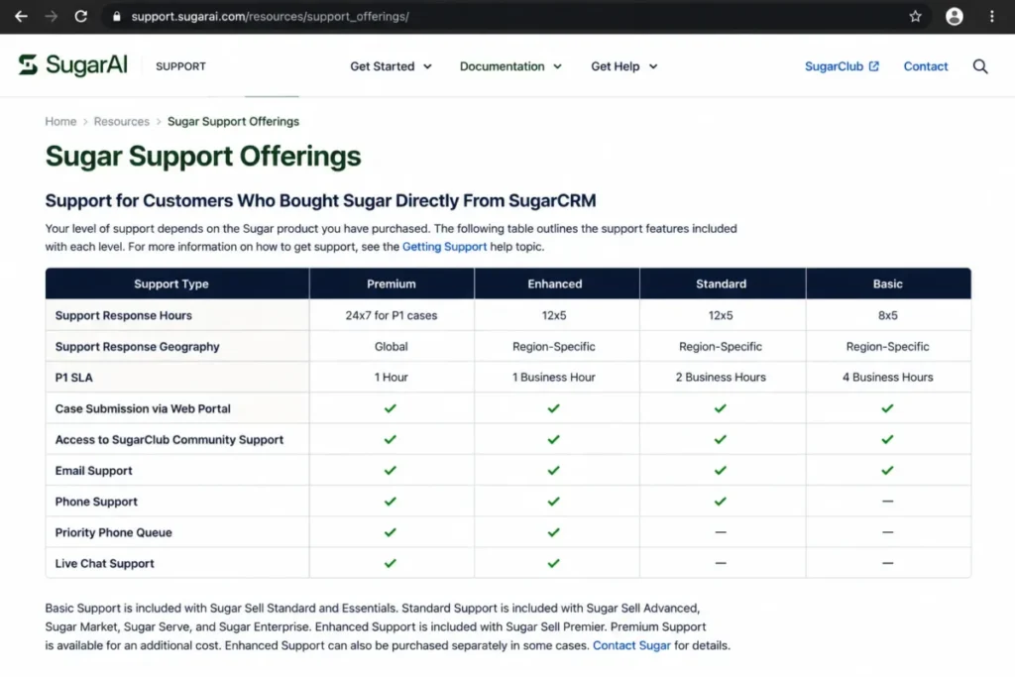Click the '24x7 for P1 cases' cell

[x=391, y=315]
